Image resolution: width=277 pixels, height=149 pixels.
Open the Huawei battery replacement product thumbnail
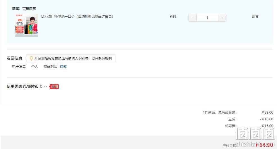click(27, 25)
